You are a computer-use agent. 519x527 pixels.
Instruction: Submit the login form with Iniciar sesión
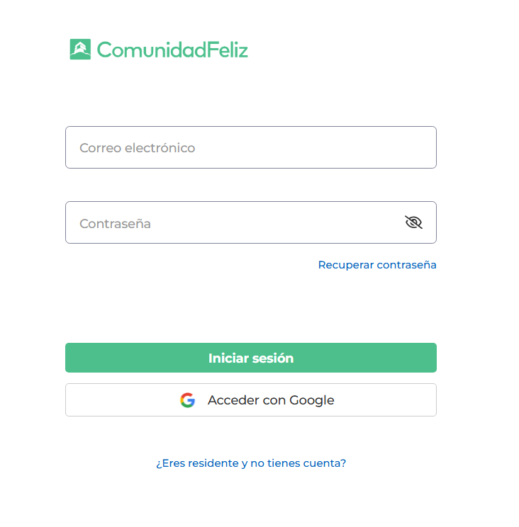pos(250,358)
